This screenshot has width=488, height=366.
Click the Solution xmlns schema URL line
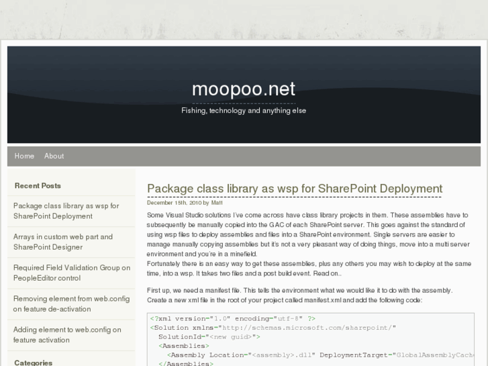coord(273,328)
